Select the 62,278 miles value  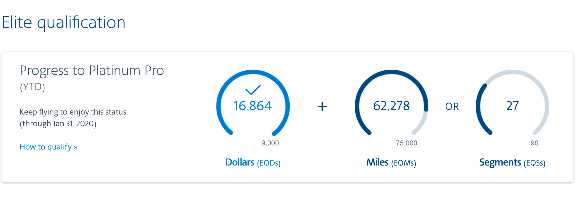point(391,106)
